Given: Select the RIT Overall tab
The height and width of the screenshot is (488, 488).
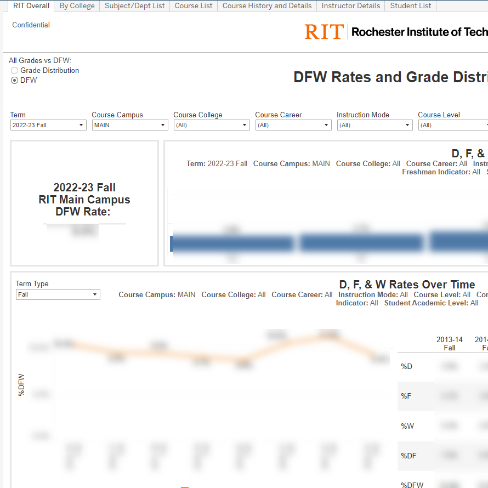Looking at the screenshot, I should pyautogui.click(x=31, y=6).
